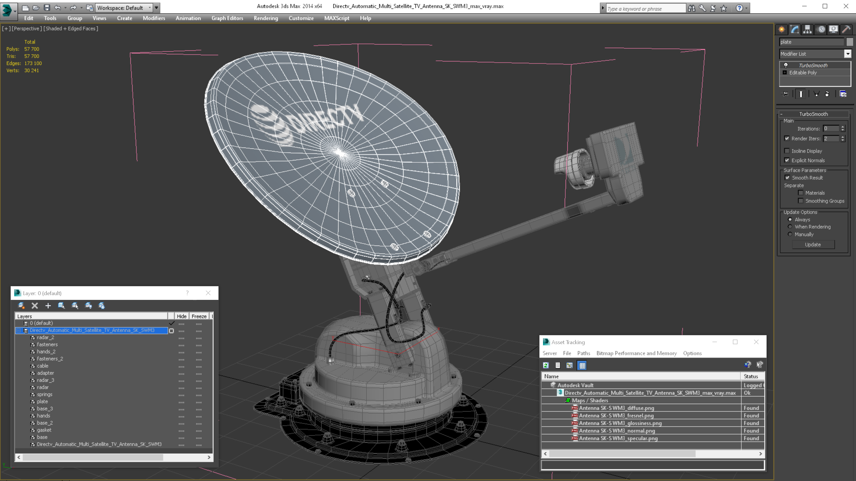Click Remove Modifier trash icon
This screenshot has height=481, width=856.
pos(827,94)
